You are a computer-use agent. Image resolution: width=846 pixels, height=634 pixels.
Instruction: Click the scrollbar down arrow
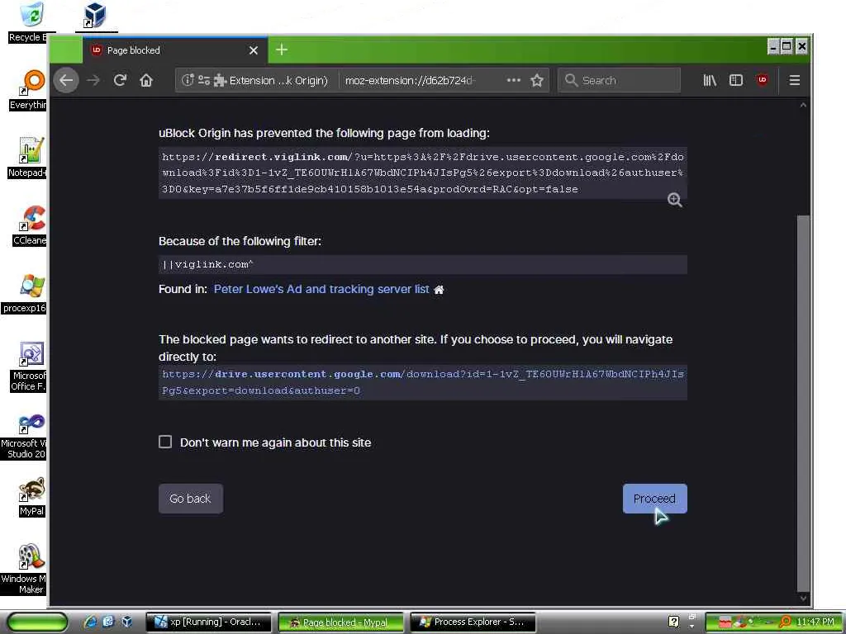(x=803, y=599)
